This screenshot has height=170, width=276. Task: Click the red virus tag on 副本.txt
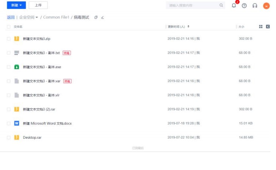tap(67, 53)
